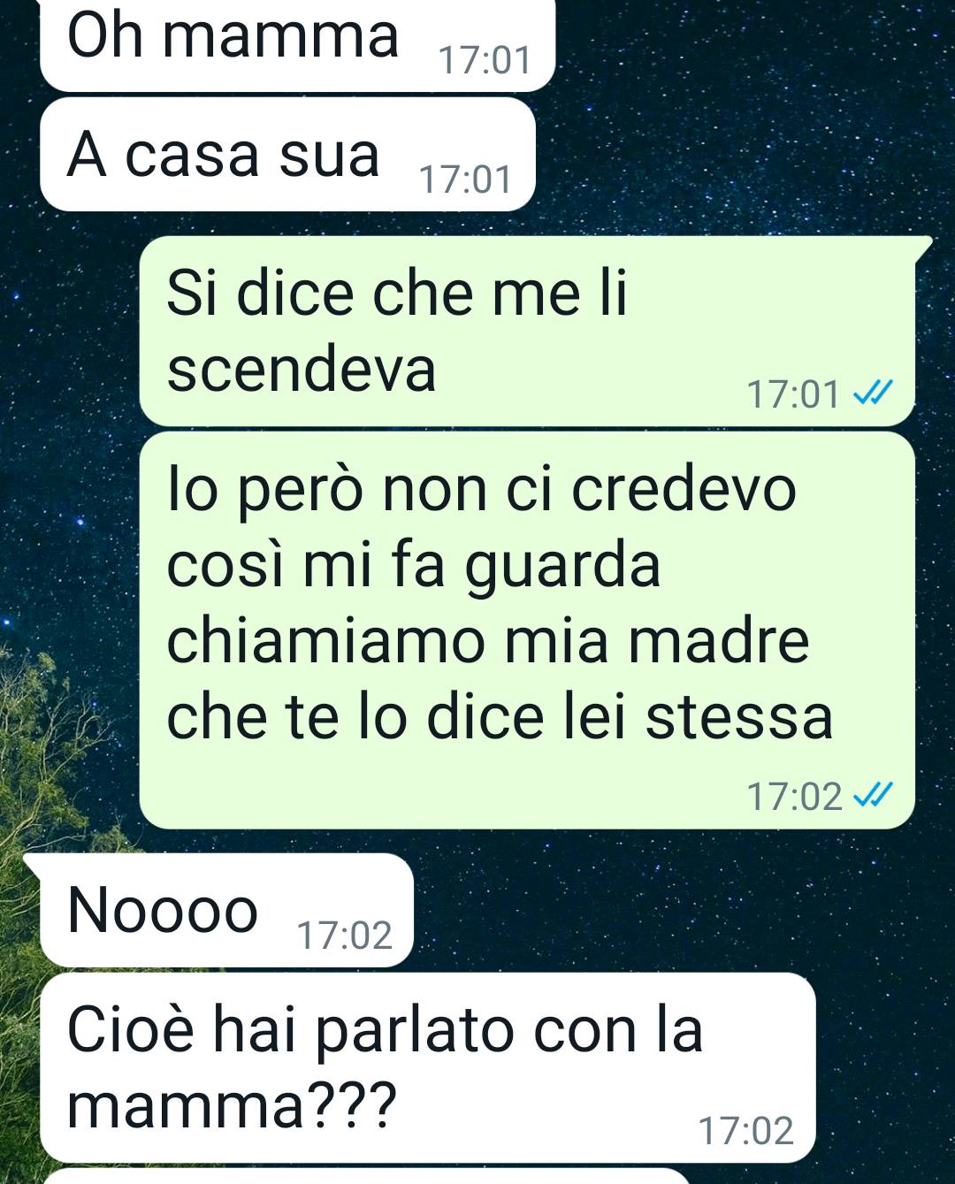Tap the partially visible message bubble at the bottom

coord(367,1177)
